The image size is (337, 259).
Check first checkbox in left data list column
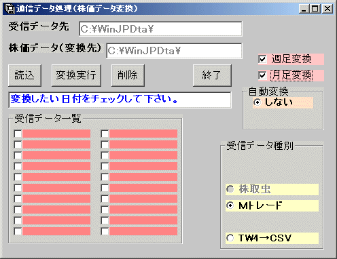(18, 134)
